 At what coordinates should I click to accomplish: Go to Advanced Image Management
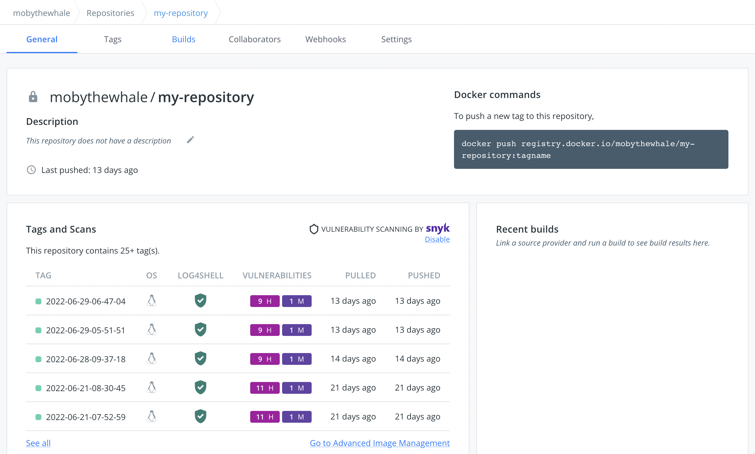(x=380, y=443)
